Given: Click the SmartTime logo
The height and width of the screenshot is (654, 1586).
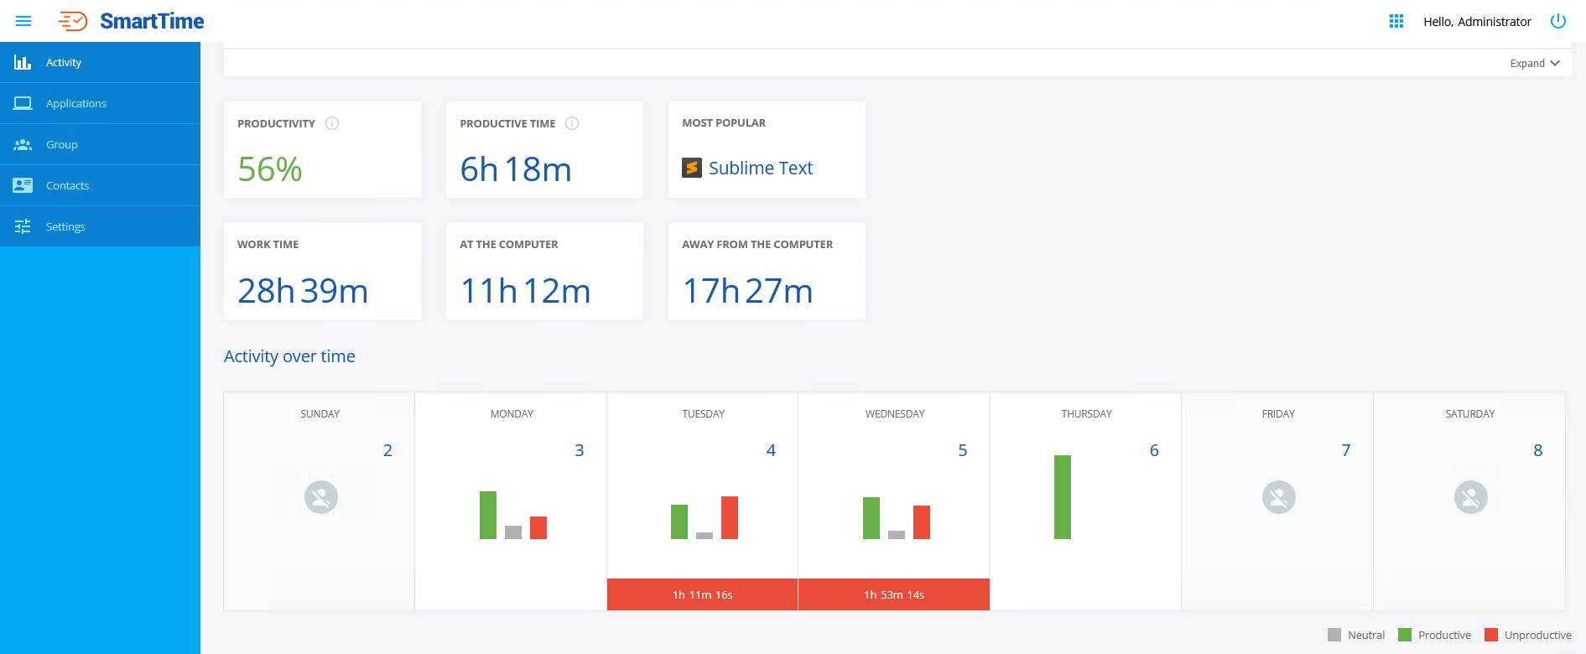Looking at the screenshot, I should (132, 21).
